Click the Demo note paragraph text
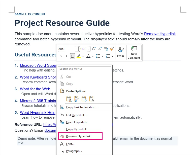The width and height of the screenshot is (194, 155). coord(37,141)
